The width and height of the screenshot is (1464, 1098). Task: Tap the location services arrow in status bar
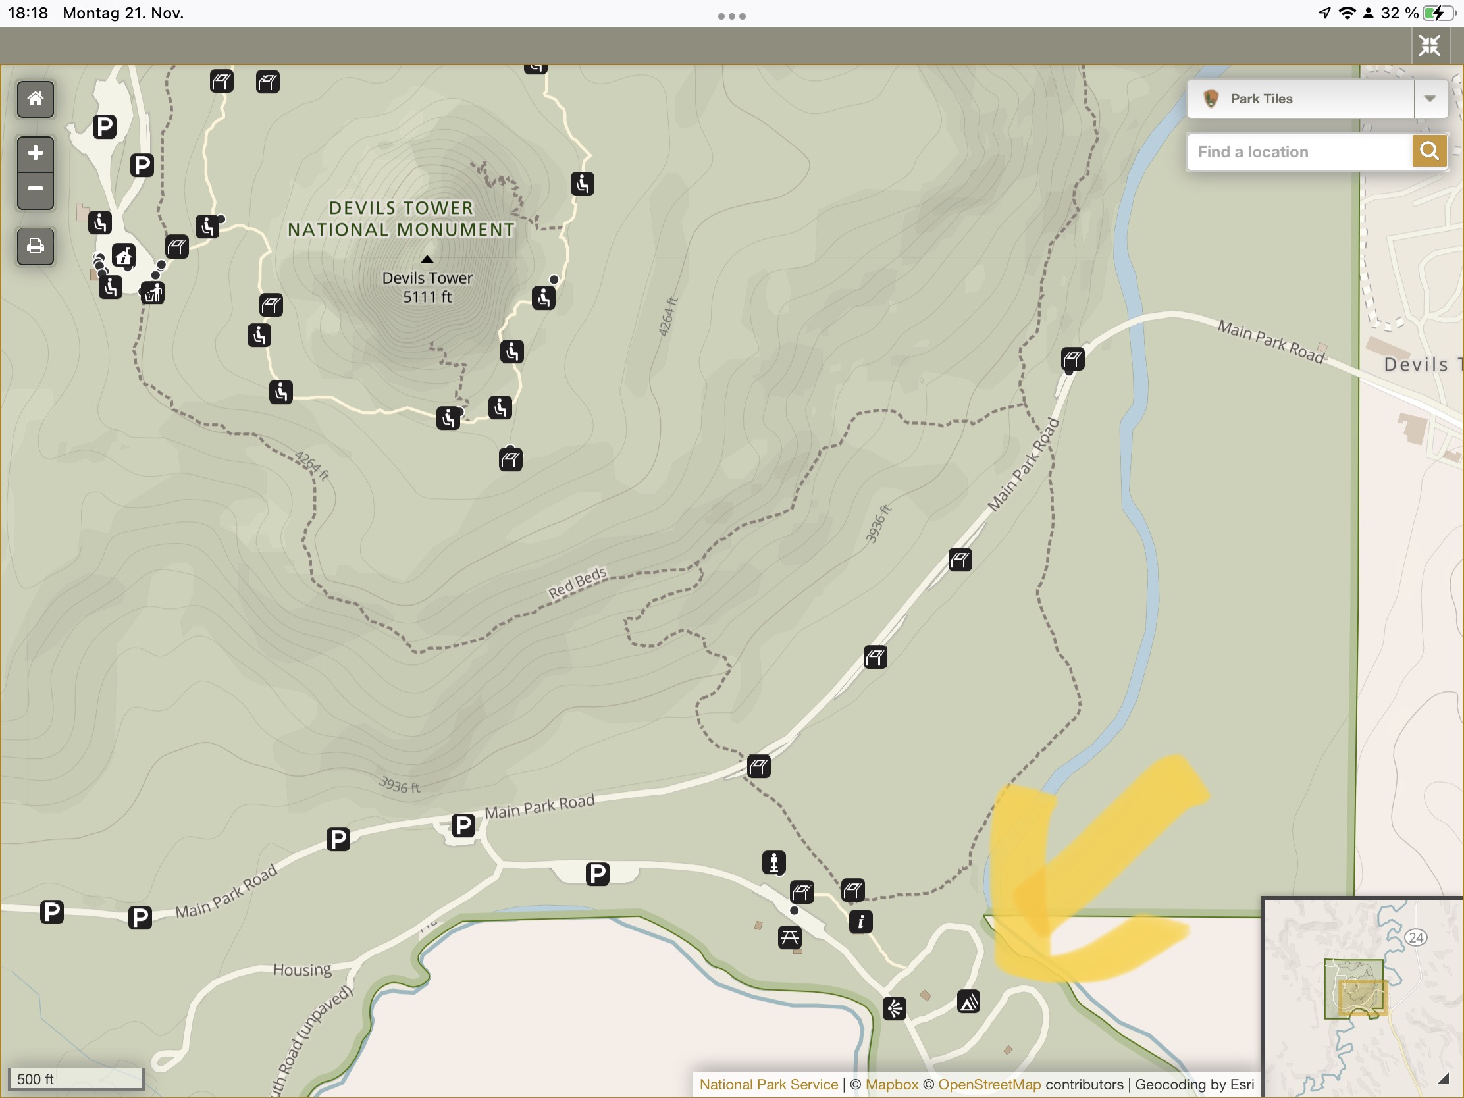click(1324, 13)
